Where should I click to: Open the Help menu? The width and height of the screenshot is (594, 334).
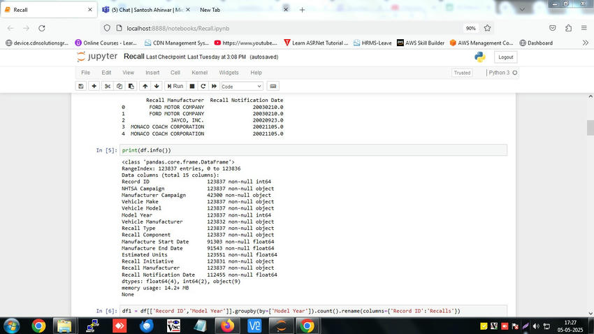(x=256, y=73)
